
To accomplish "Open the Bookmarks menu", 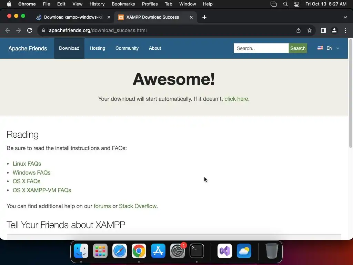I will 123,4.
